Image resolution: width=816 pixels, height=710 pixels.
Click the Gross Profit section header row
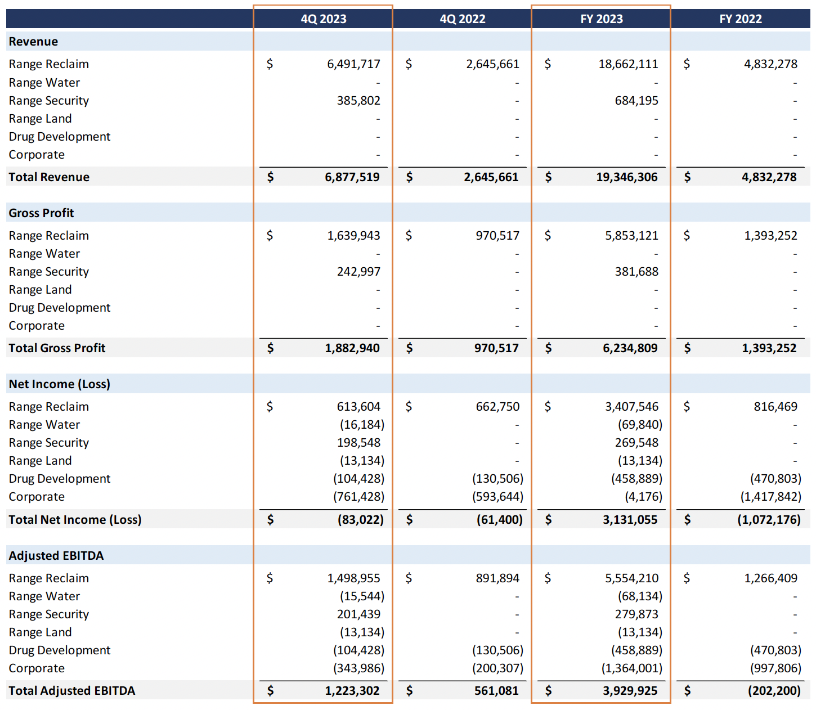(x=41, y=213)
